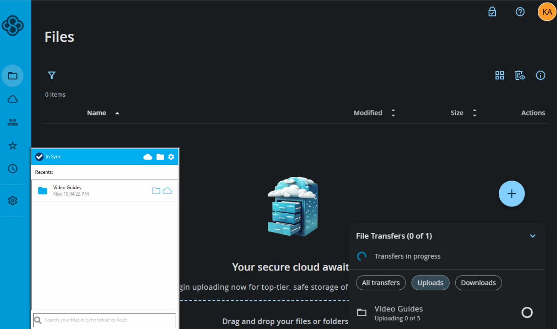Image resolution: width=557 pixels, height=329 pixels.
Task: Sort files by the Modified column arrows
Action: (393, 112)
